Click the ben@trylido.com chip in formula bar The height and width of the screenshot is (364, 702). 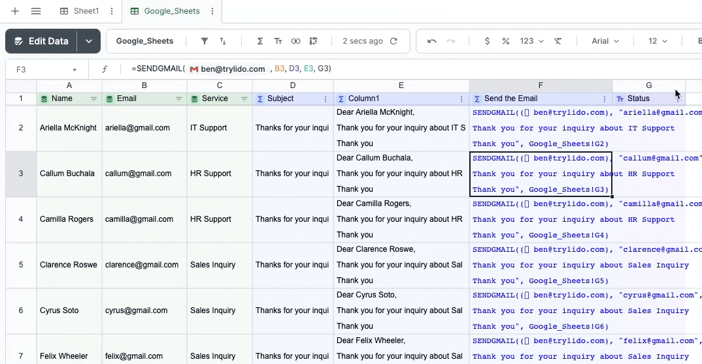coord(227,68)
